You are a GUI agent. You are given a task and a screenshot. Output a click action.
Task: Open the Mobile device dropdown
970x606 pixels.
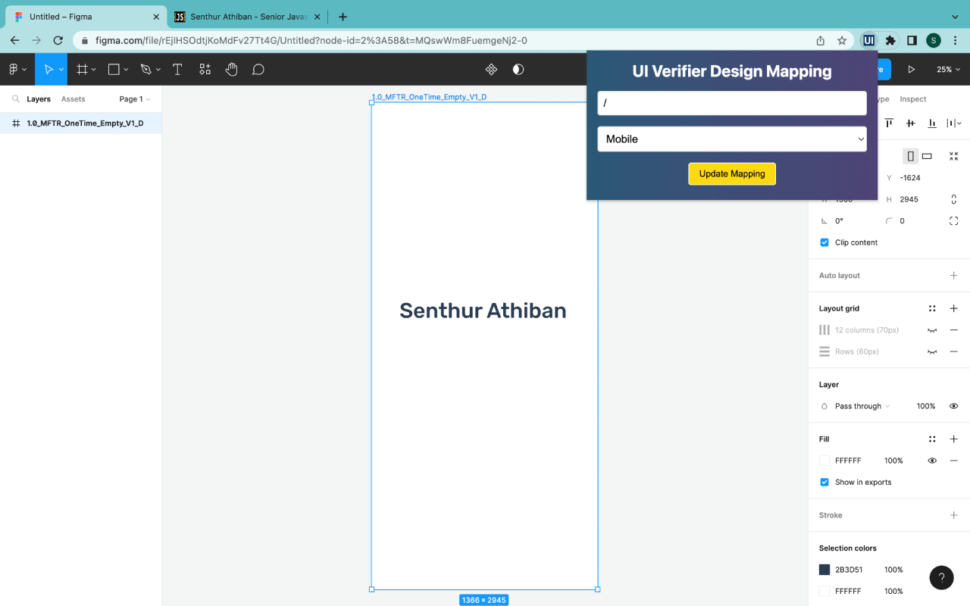tap(732, 139)
